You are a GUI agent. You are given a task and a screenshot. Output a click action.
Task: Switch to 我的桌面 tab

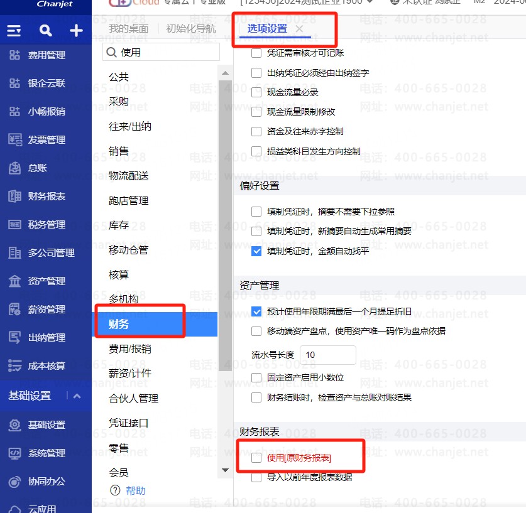tap(129, 29)
